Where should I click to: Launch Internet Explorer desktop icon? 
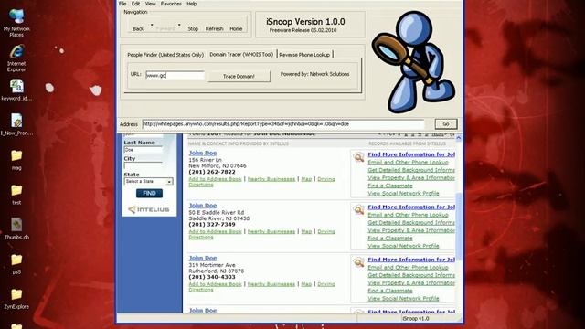tap(16, 58)
